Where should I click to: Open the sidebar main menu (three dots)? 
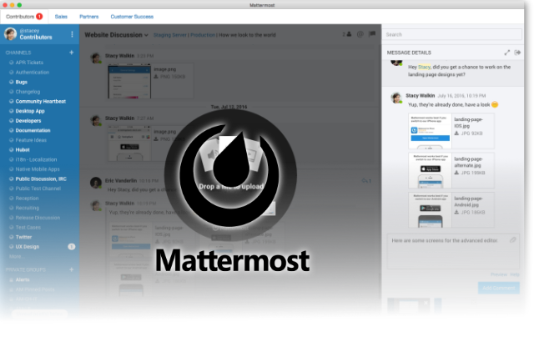click(72, 34)
